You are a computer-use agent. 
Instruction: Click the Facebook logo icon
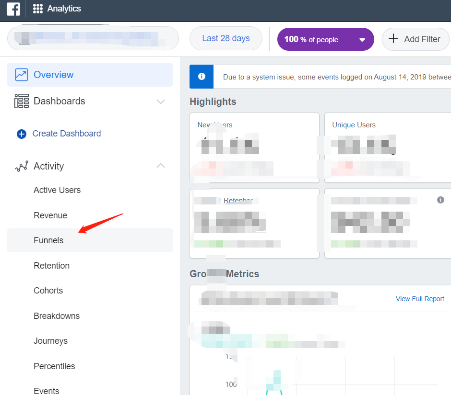pyautogui.click(x=13, y=9)
